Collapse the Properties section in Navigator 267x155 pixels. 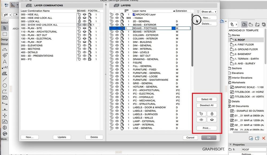point(230,144)
